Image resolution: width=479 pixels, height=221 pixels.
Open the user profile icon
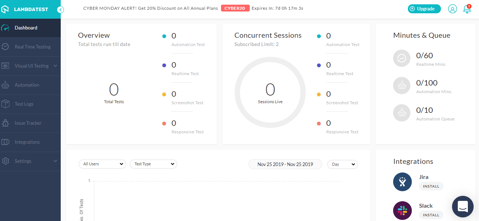(x=452, y=9)
